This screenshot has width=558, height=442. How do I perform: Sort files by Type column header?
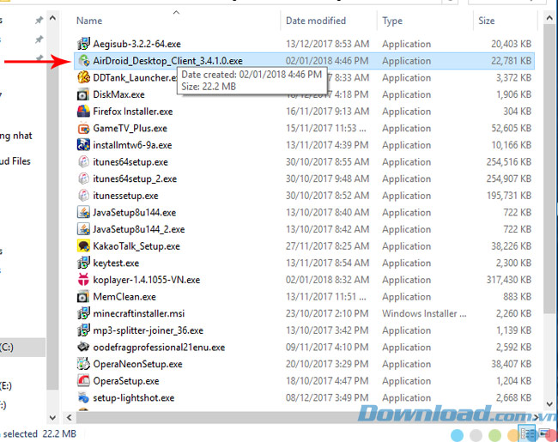pyautogui.click(x=392, y=21)
